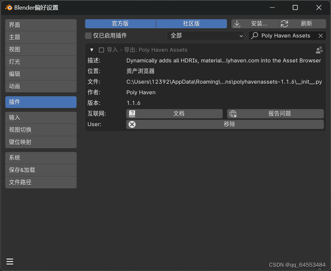
Task: Click the 导入 - 导出: Poly Haven Assets title
Action: pyautogui.click(x=147, y=50)
